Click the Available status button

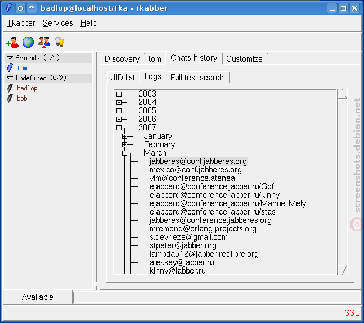pos(38,297)
